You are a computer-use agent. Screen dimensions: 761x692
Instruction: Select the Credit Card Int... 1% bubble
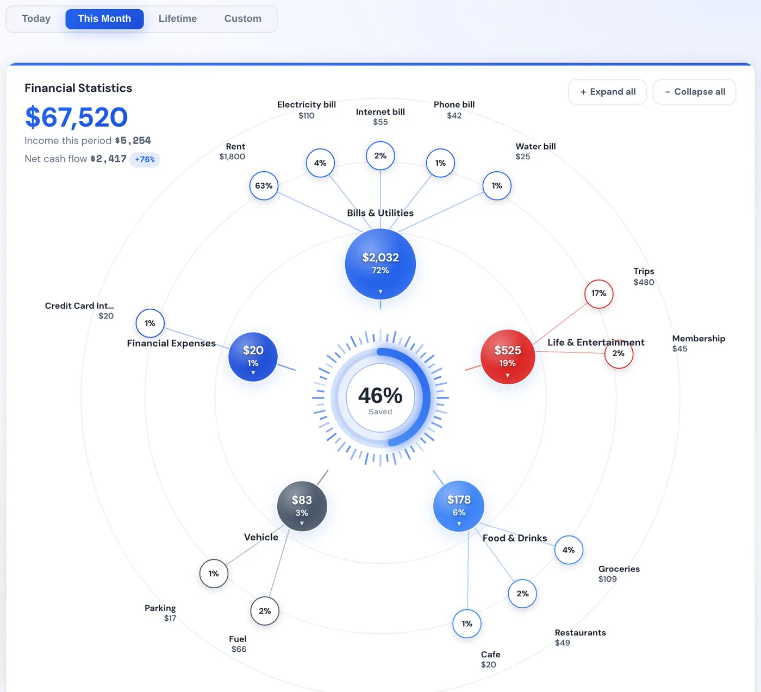[x=150, y=323]
